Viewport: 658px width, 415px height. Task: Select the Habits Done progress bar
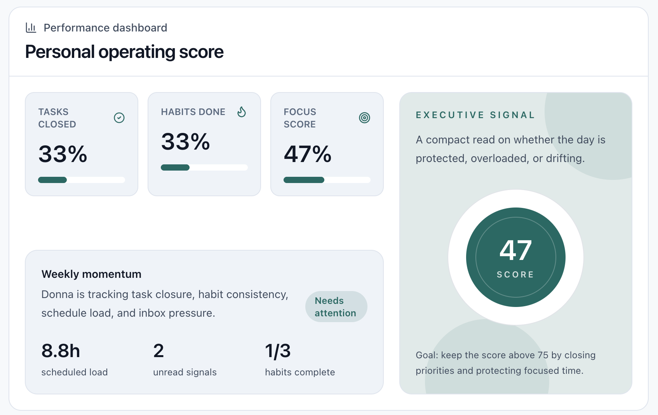[204, 167]
